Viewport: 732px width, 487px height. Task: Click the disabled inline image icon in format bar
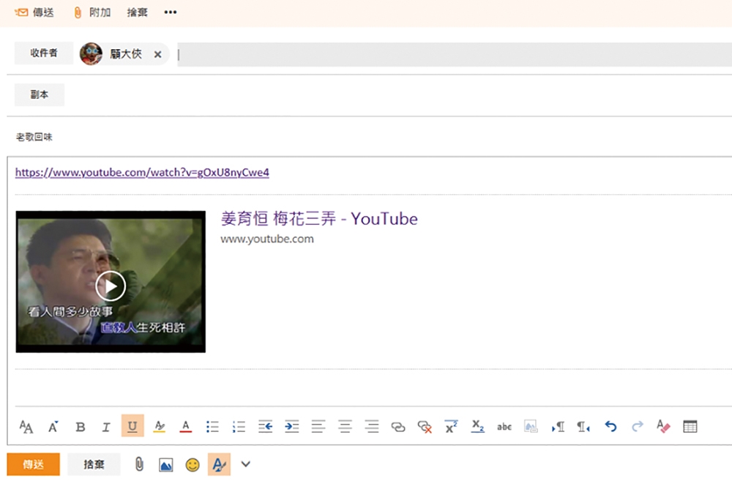531,427
